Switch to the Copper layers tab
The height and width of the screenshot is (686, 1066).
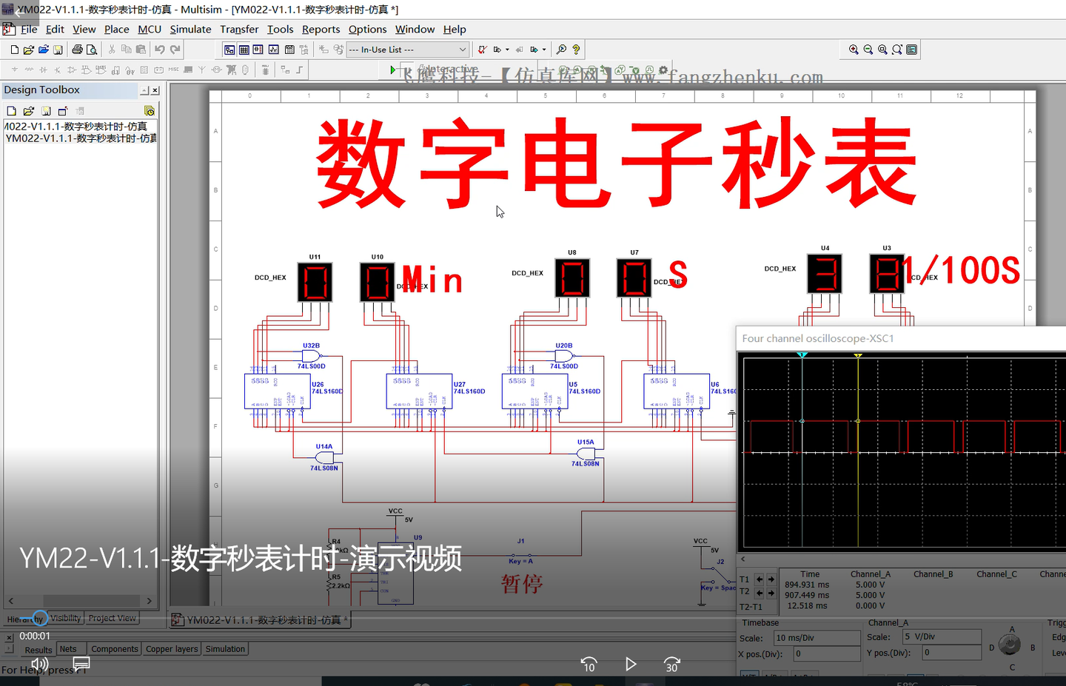tap(171, 649)
